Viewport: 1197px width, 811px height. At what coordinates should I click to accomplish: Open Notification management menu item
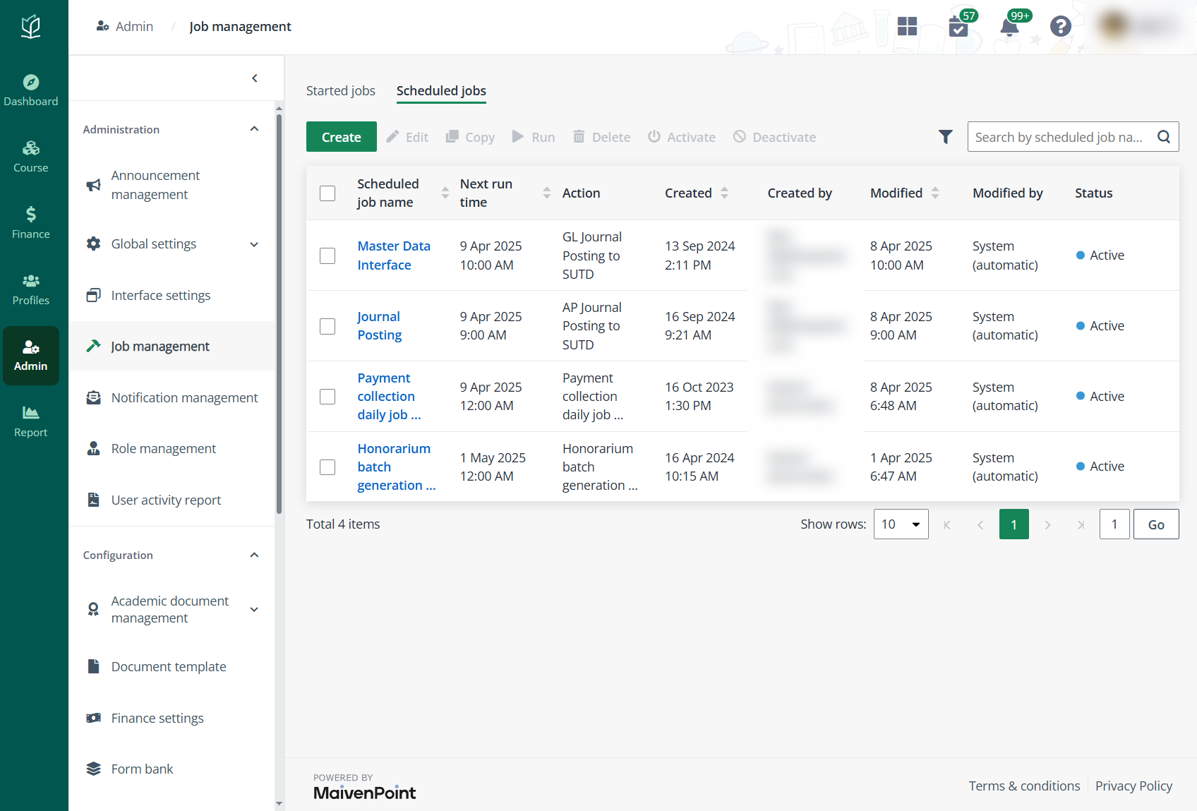[172, 397]
